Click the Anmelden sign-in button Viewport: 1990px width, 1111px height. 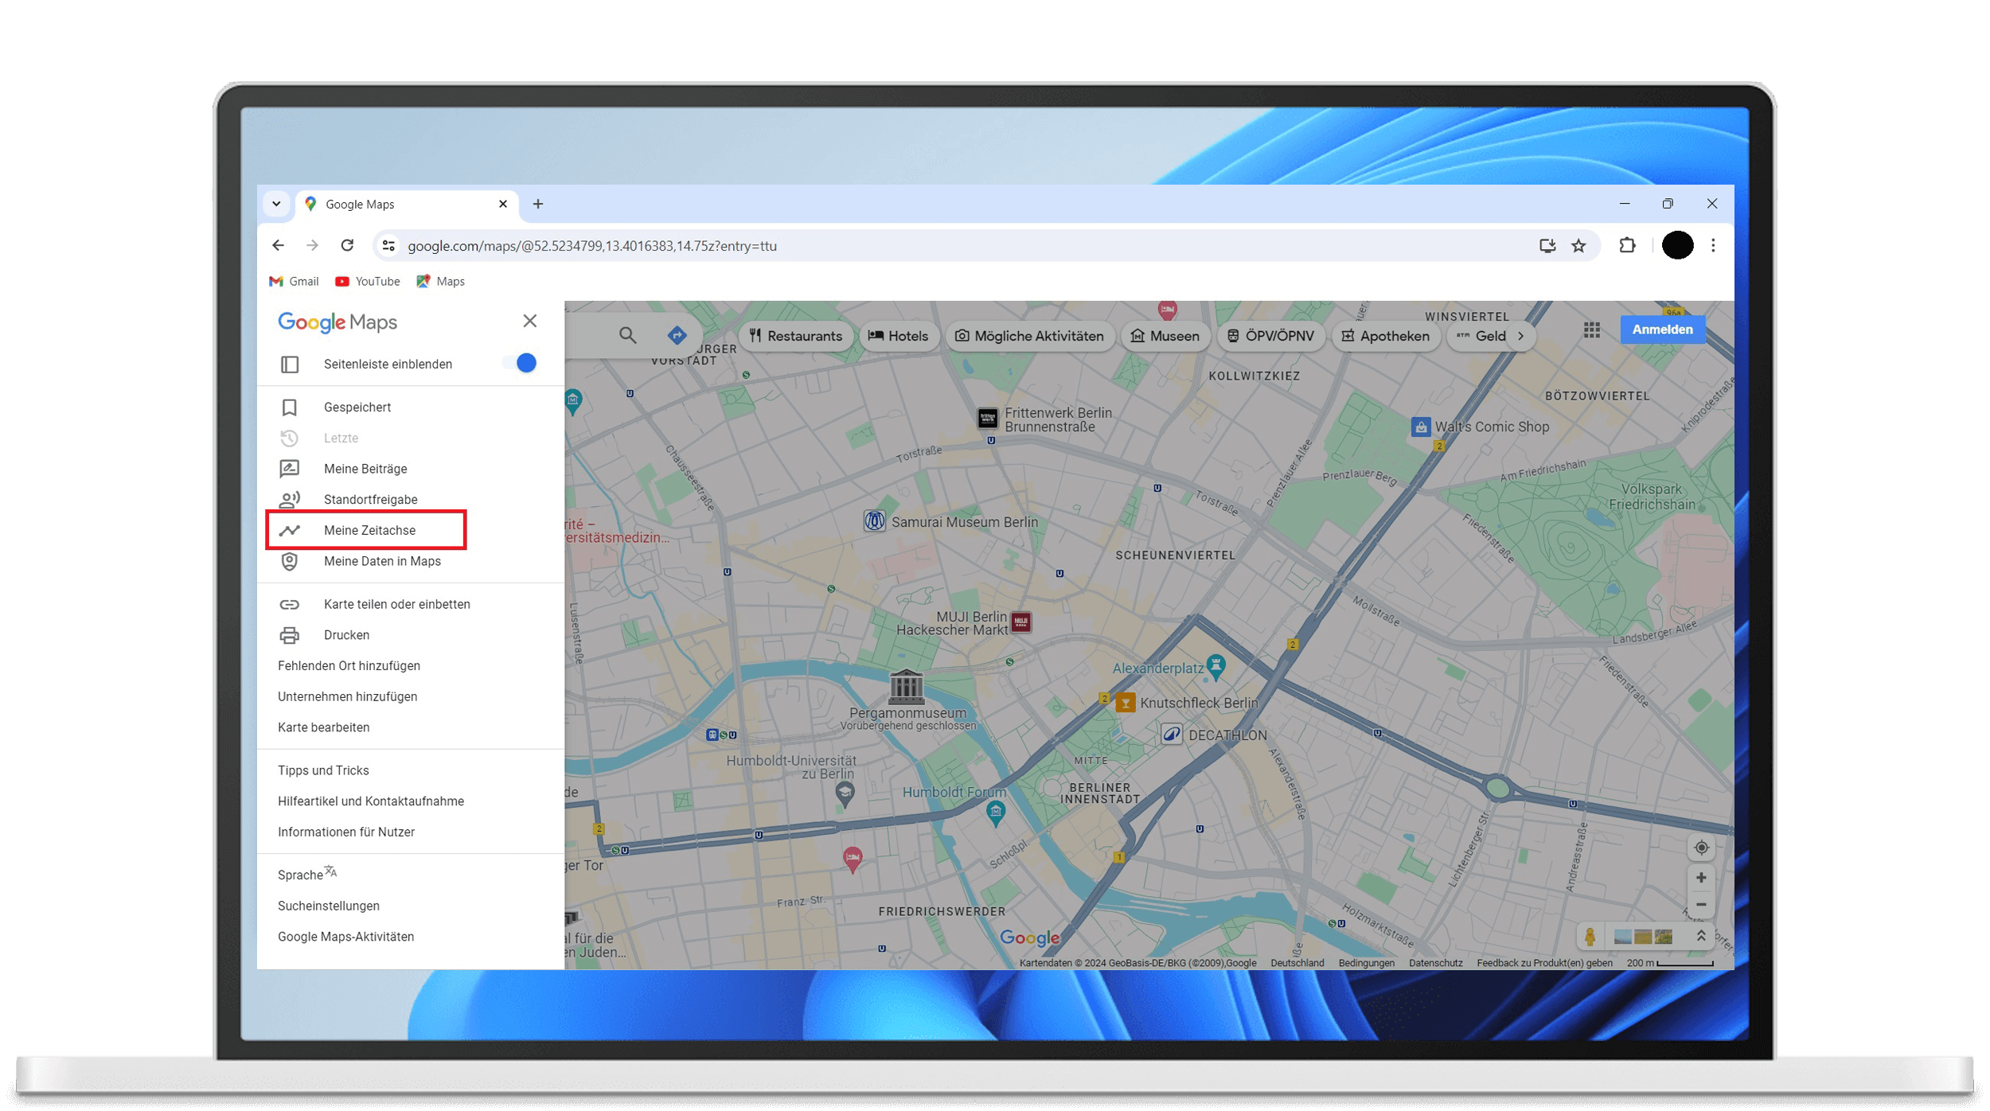pyautogui.click(x=1662, y=329)
